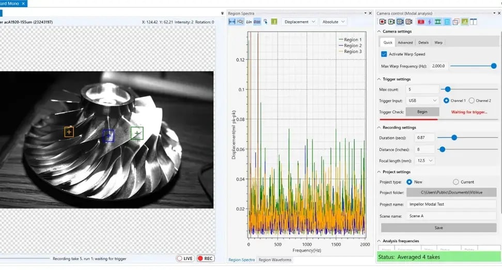This screenshot has width=502, height=270.
Task: Click the Project name input field
Action: pos(451,204)
